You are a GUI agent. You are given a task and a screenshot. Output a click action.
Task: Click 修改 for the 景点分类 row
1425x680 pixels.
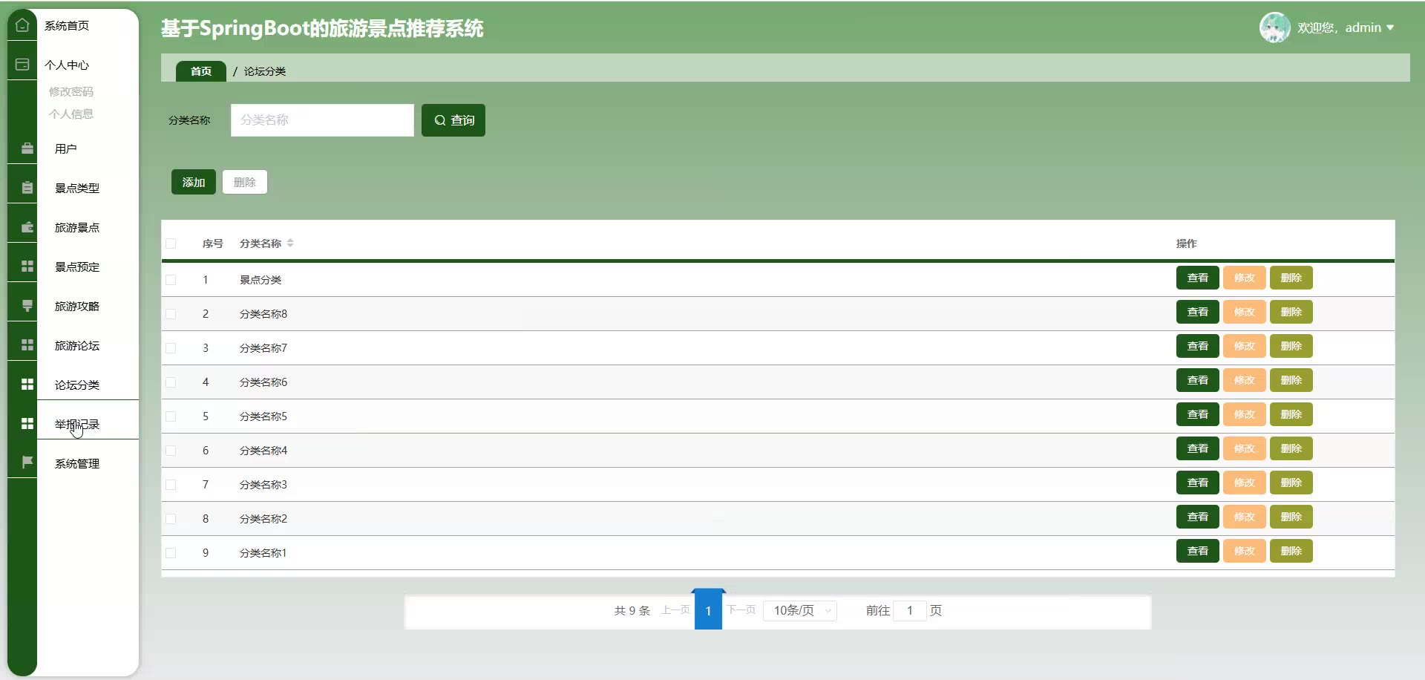[1245, 278]
